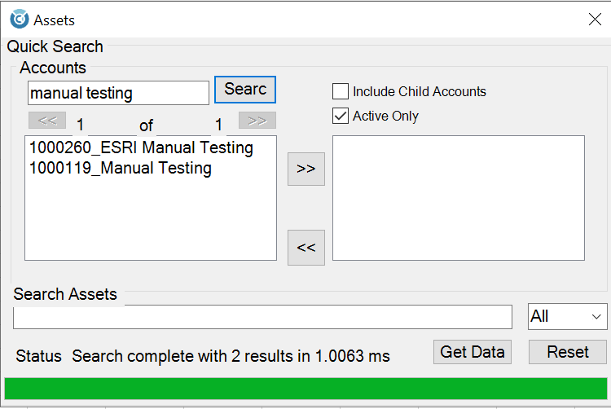Open the All filter dropdown
The image size is (611, 409).
(x=568, y=317)
